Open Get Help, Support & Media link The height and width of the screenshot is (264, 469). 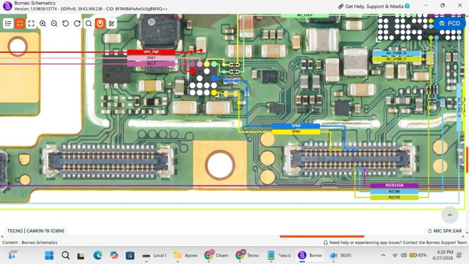click(x=374, y=6)
